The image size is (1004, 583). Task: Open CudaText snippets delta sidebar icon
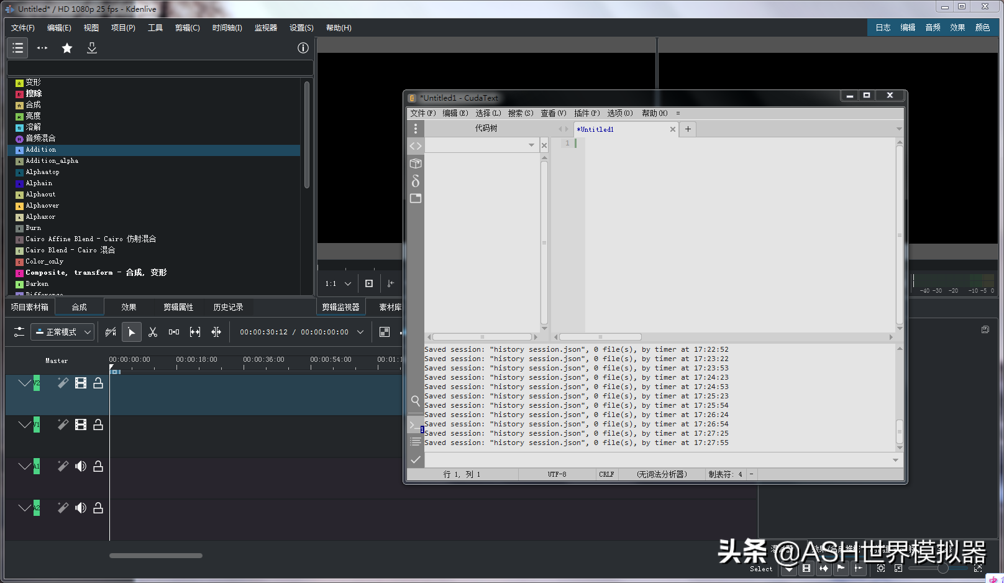tap(416, 181)
